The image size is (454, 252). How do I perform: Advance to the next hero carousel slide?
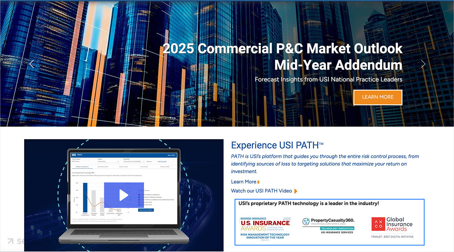click(x=423, y=64)
